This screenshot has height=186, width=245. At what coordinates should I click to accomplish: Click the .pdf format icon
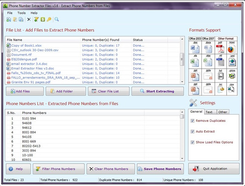(220, 48)
